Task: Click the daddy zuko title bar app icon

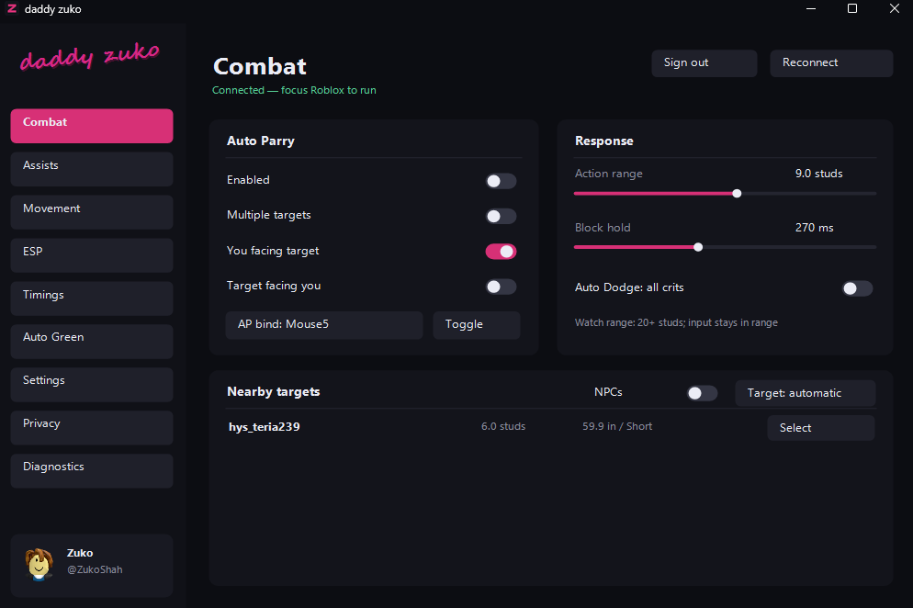Action: pos(12,9)
